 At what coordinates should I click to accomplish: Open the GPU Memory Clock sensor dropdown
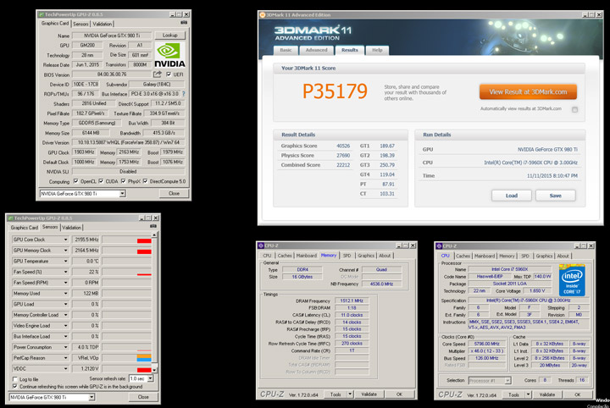[x=65, y=251]
